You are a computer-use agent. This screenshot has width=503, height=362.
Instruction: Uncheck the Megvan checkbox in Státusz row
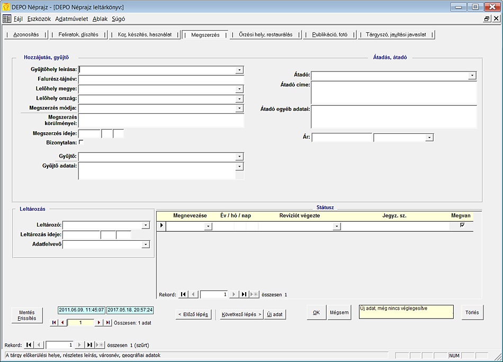(x=462, y=225)
